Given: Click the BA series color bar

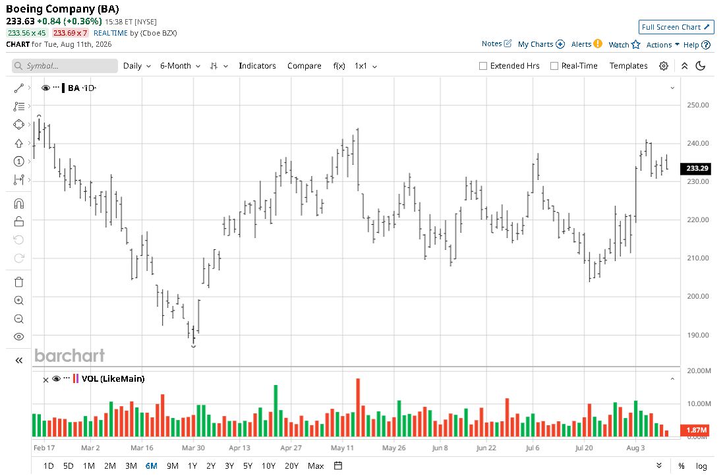Looking at the screenshot, I should pyautogui.click(x=63, y=88).
